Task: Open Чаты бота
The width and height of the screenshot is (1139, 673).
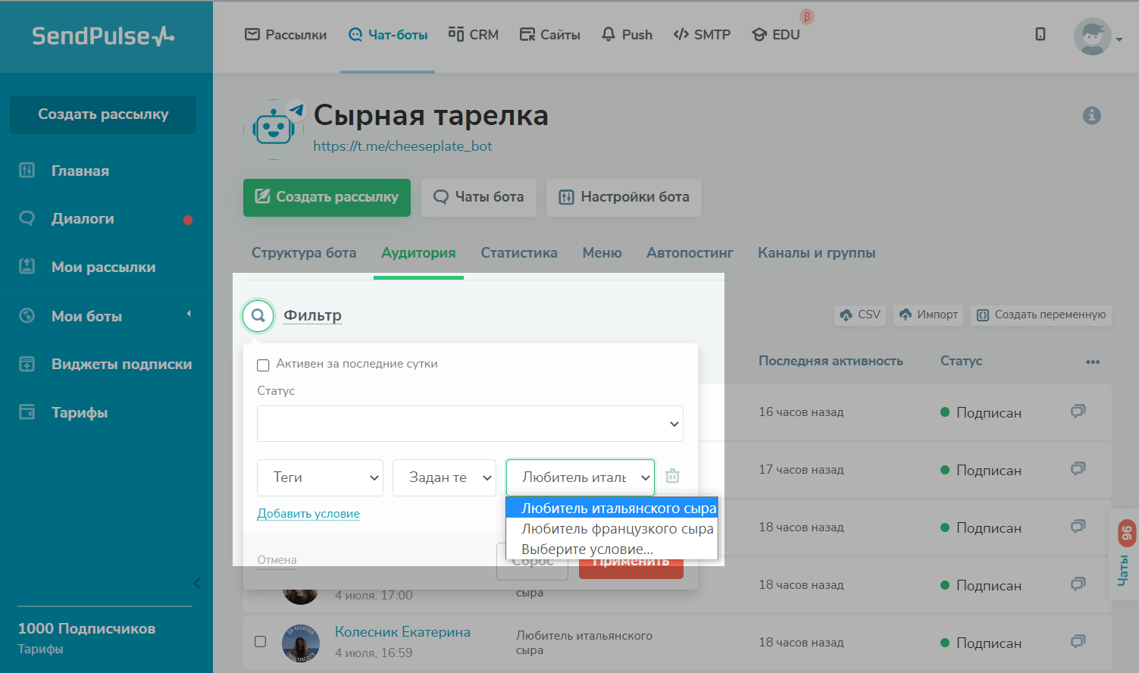Action: [x=479, y=197]
